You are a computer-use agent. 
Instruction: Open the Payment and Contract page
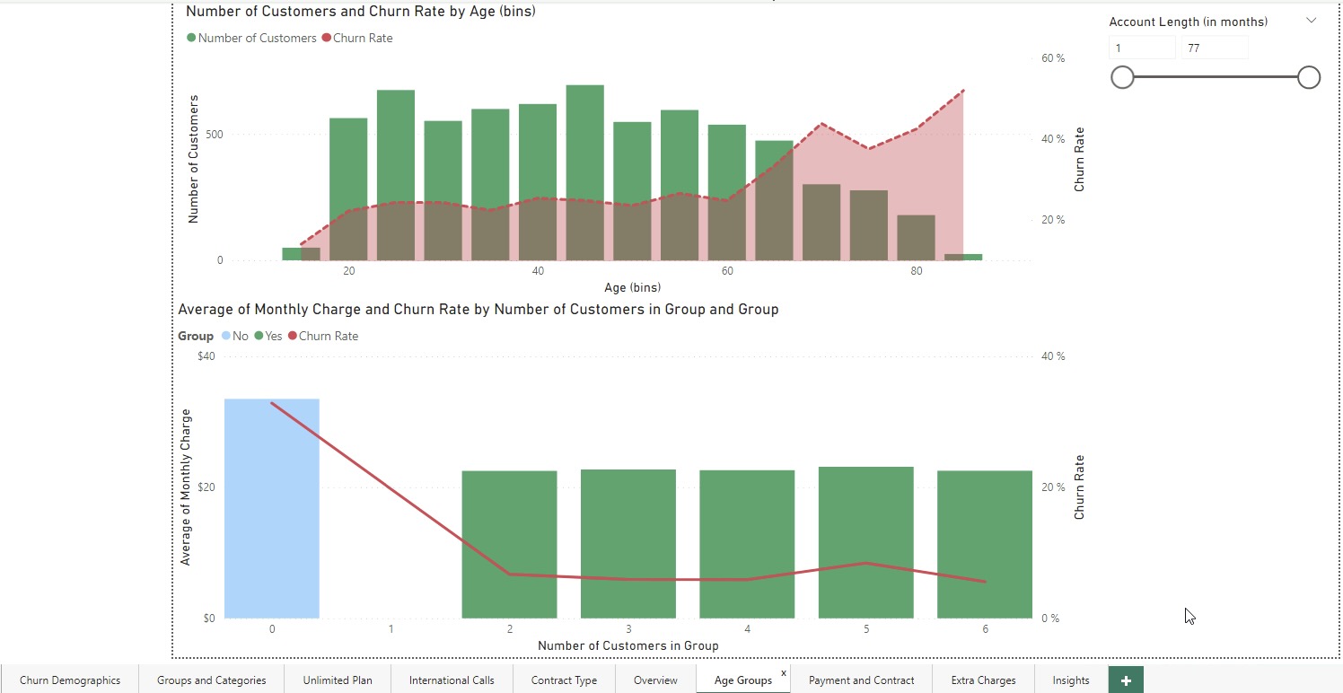859,680
